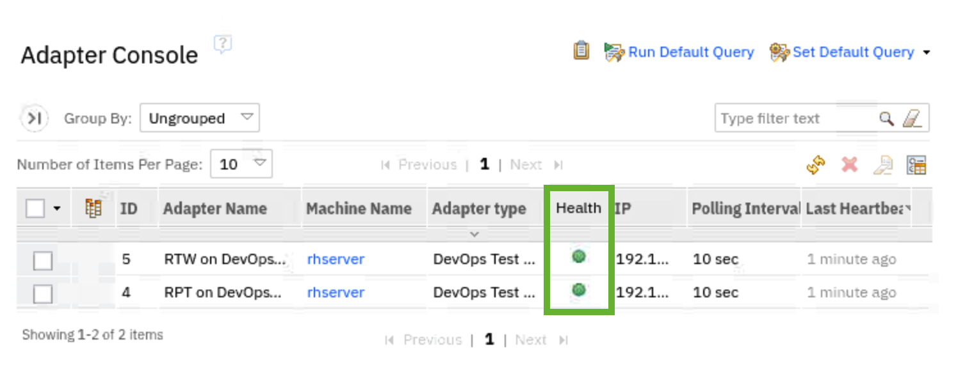958x367 pixels.
Task: Open the Group By Ungrouped dropdown
Action: coord(199,118)
